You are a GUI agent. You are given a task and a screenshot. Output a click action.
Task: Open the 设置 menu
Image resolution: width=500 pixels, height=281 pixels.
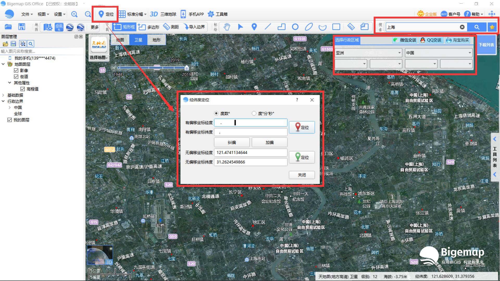(60, 14)
